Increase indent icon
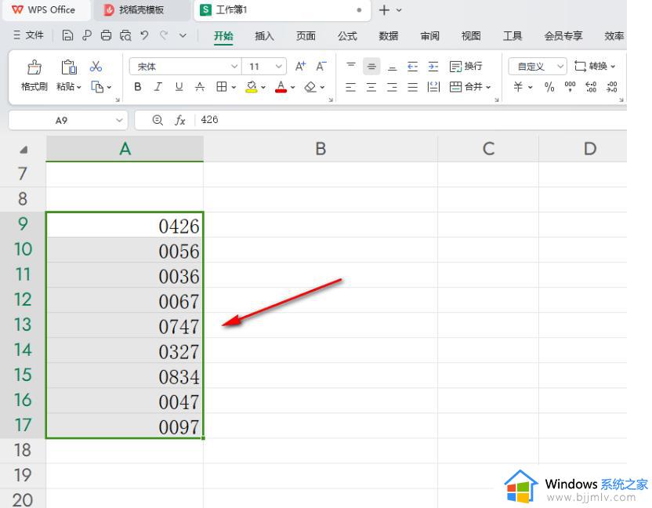Viewport: 652px width, 508px height. pos(433,66)
